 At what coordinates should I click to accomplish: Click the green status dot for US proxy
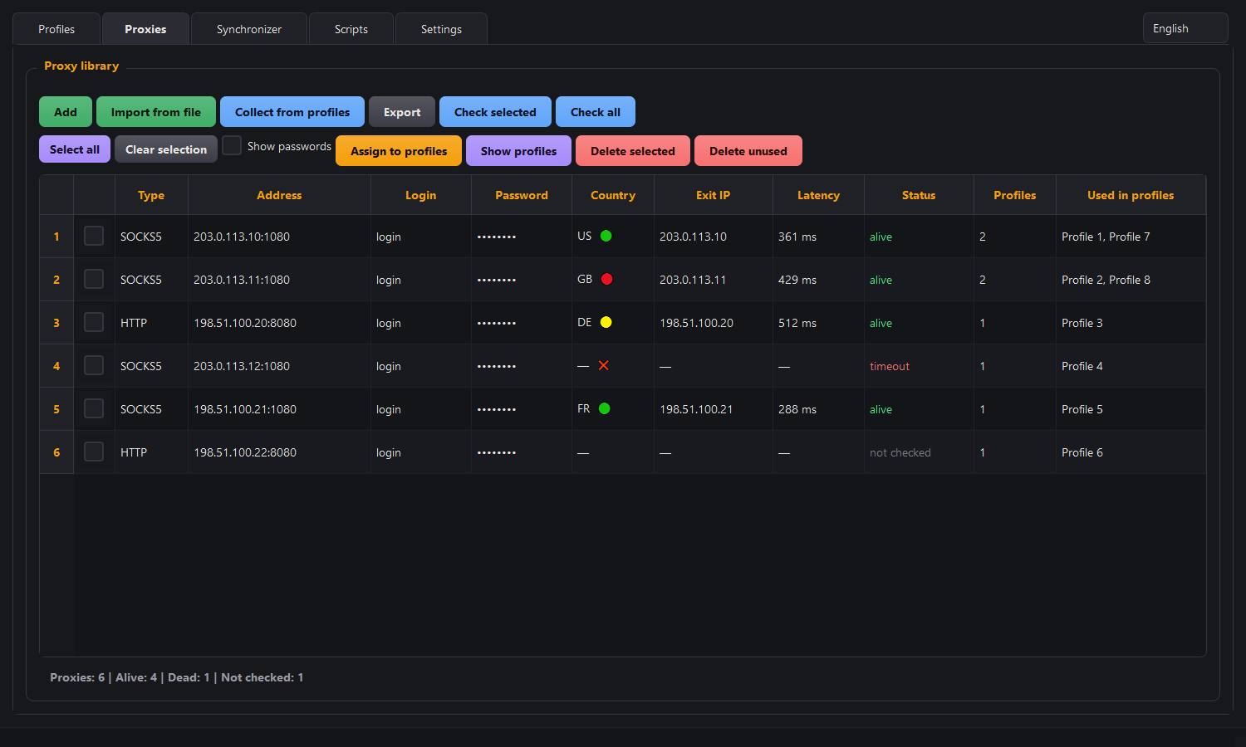click(x=606, y=236)
